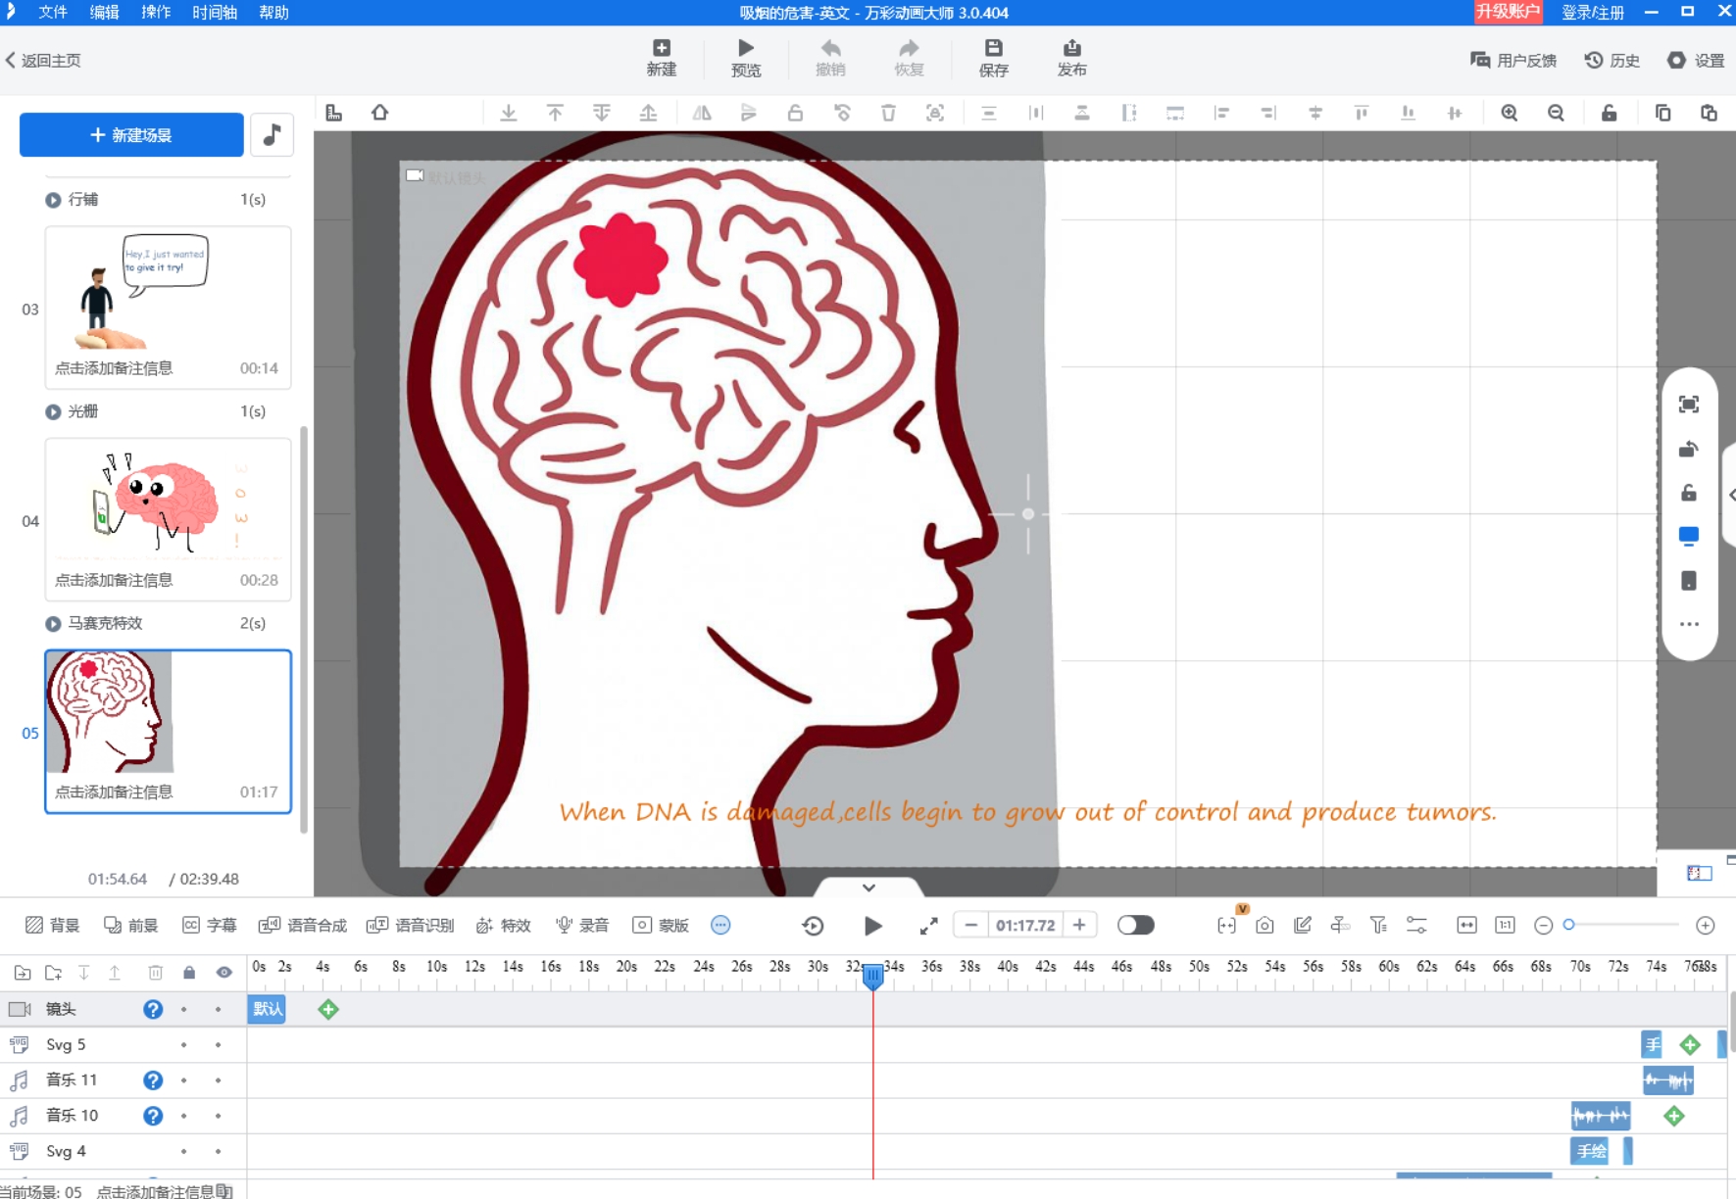1736x1199 pixels.
Task: Toggle the first dot on 音乐 11 row
Action: coord(183,1080)
